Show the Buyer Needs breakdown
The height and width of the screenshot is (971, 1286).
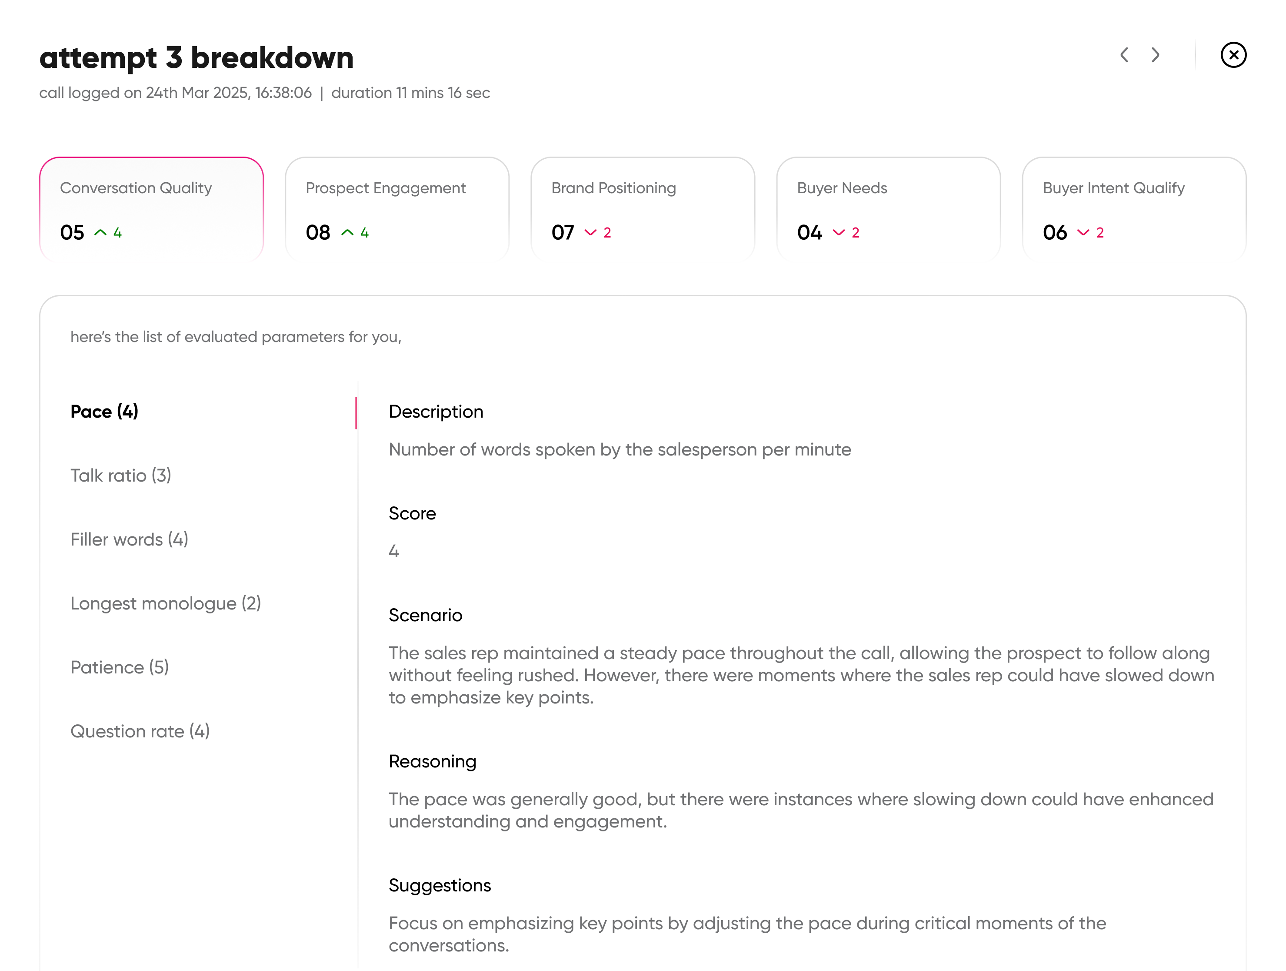888,208
